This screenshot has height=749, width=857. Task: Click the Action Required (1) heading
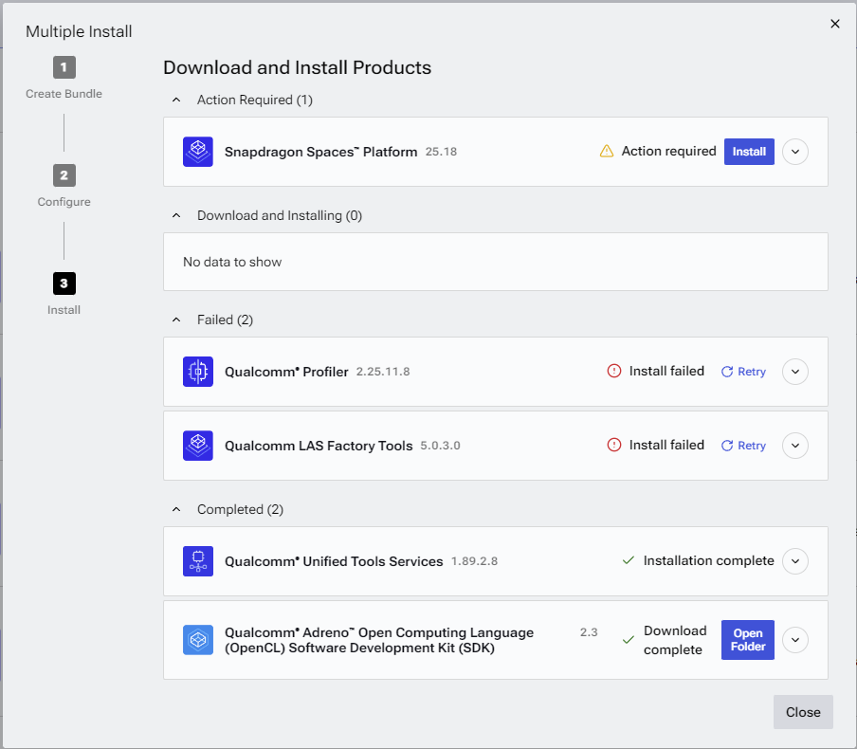point(255,100)
